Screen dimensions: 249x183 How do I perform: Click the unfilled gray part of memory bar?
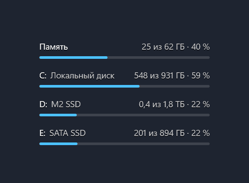[x=159, y=58]
